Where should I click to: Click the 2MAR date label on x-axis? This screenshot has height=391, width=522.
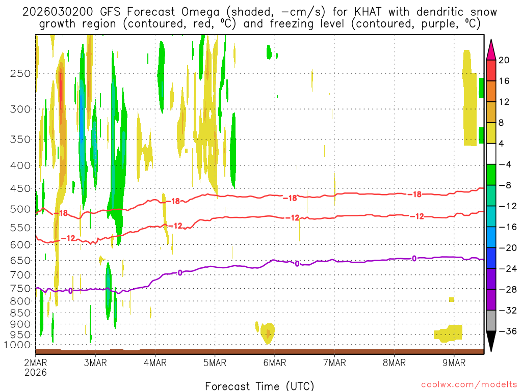point(36,362)
